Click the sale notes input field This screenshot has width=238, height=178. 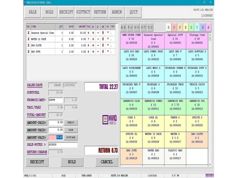(63, 145)
